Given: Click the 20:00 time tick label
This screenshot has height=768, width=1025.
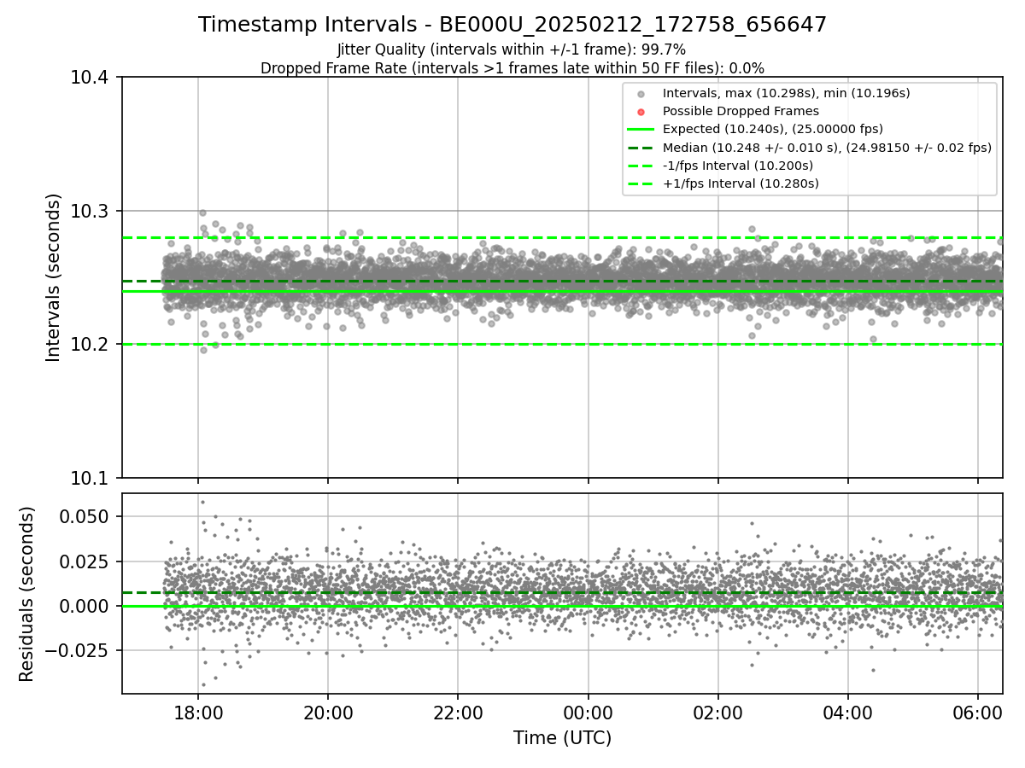Looking at the screenshot, I should pyautogui.click(x=328, y=712).
